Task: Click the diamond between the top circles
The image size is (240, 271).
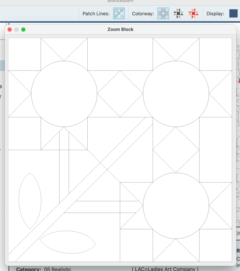Action: pos(120,94)
